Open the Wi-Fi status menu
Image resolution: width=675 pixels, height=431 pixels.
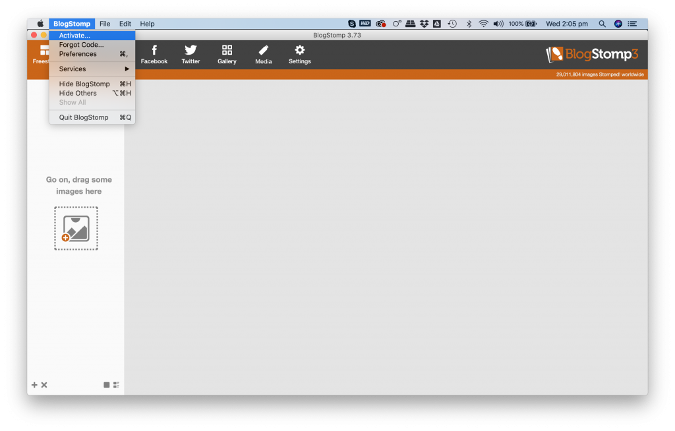[x=483, y=24]
